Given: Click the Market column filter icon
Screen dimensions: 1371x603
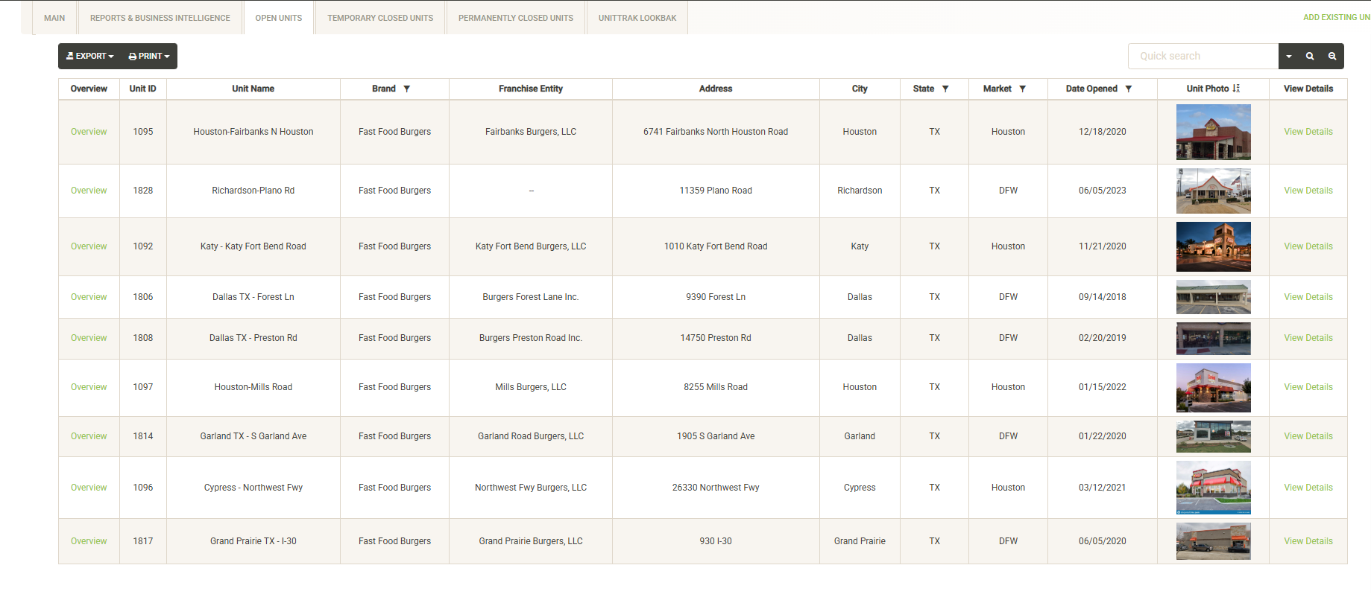Looking at the screenshot, I should click(x=1023, y=89).
